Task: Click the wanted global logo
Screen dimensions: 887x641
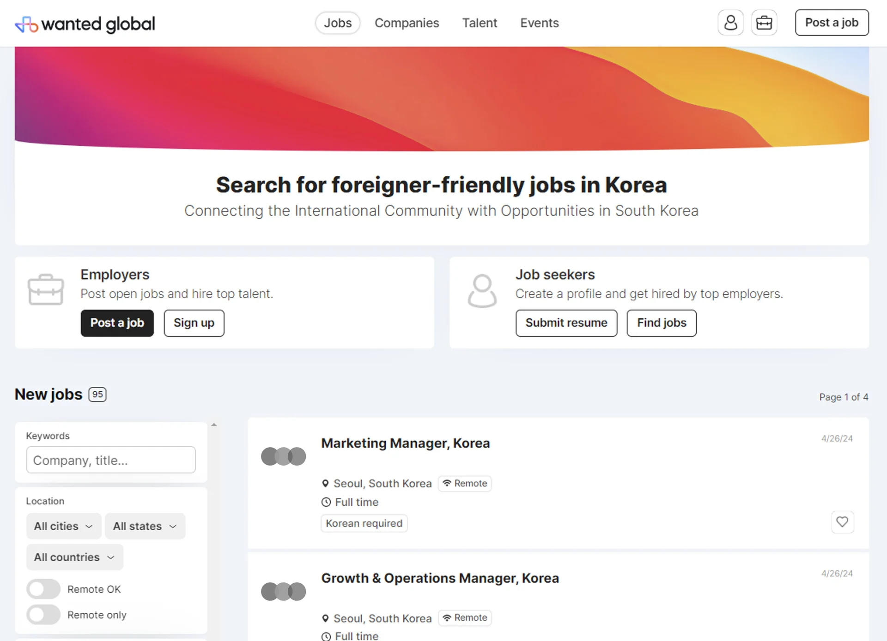Action: tap(85, 24)
